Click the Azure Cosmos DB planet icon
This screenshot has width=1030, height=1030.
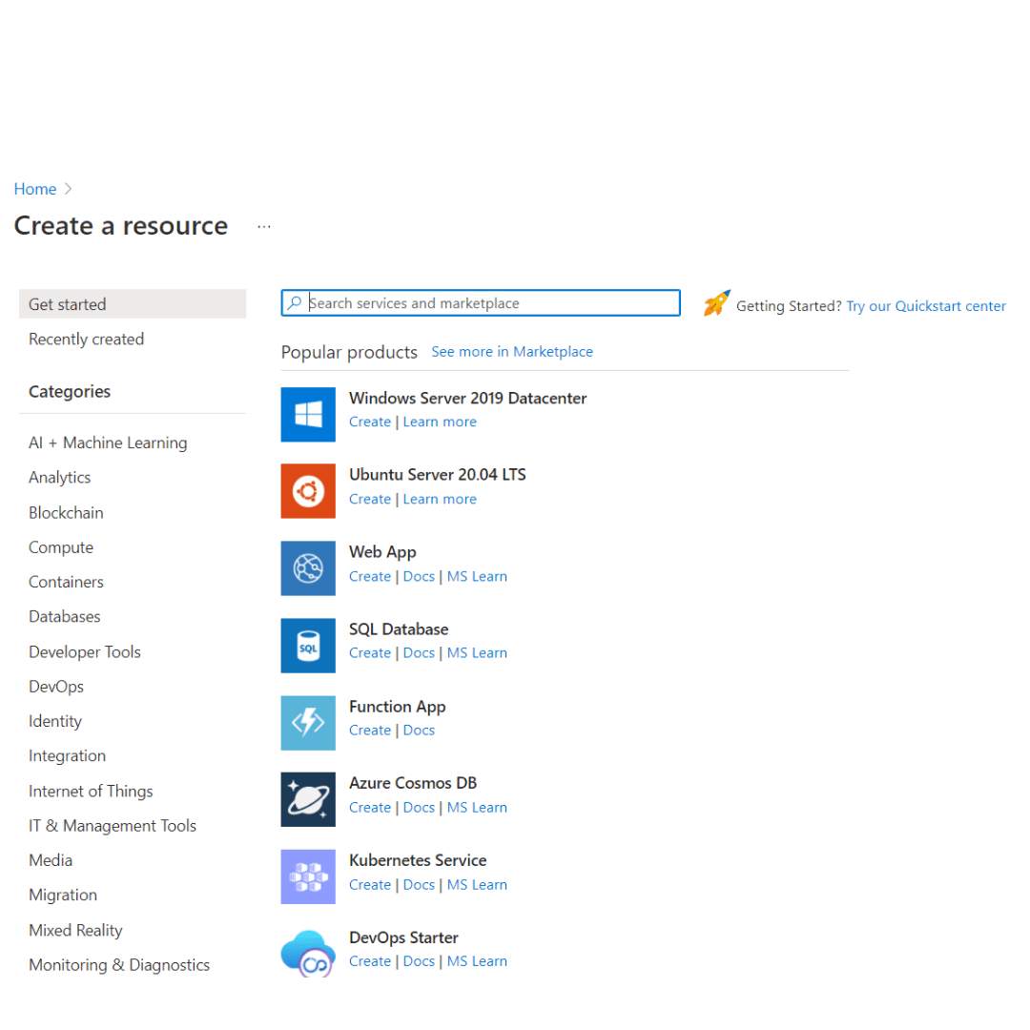[x=308, y=799]
